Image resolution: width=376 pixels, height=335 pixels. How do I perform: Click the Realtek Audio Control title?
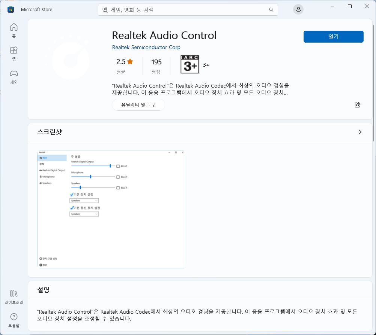[x=164, y=36]
